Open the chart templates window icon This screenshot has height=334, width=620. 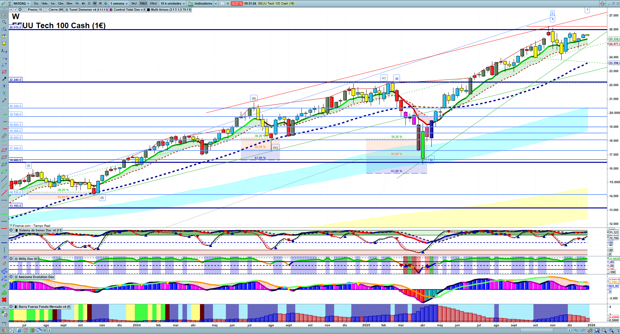(39, 330)
